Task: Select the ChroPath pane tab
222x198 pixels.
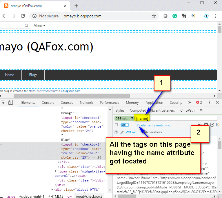Action: coord(187,110)
